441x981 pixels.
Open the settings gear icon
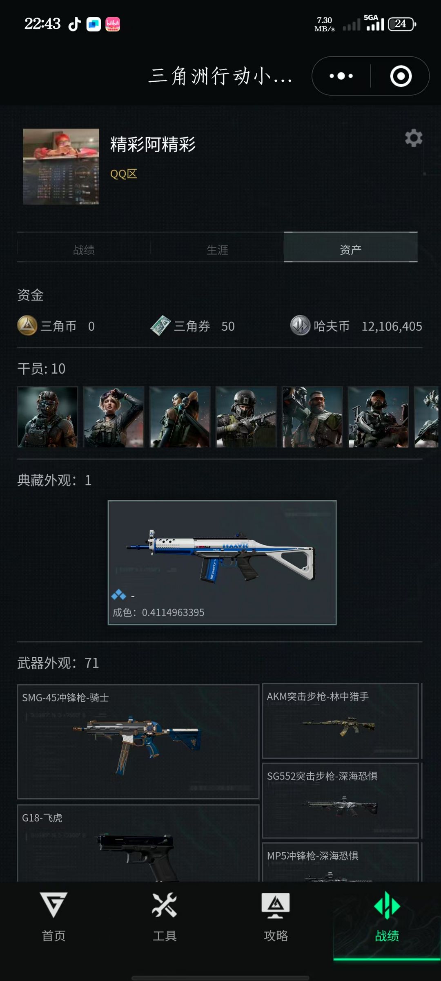coord(414,138)
